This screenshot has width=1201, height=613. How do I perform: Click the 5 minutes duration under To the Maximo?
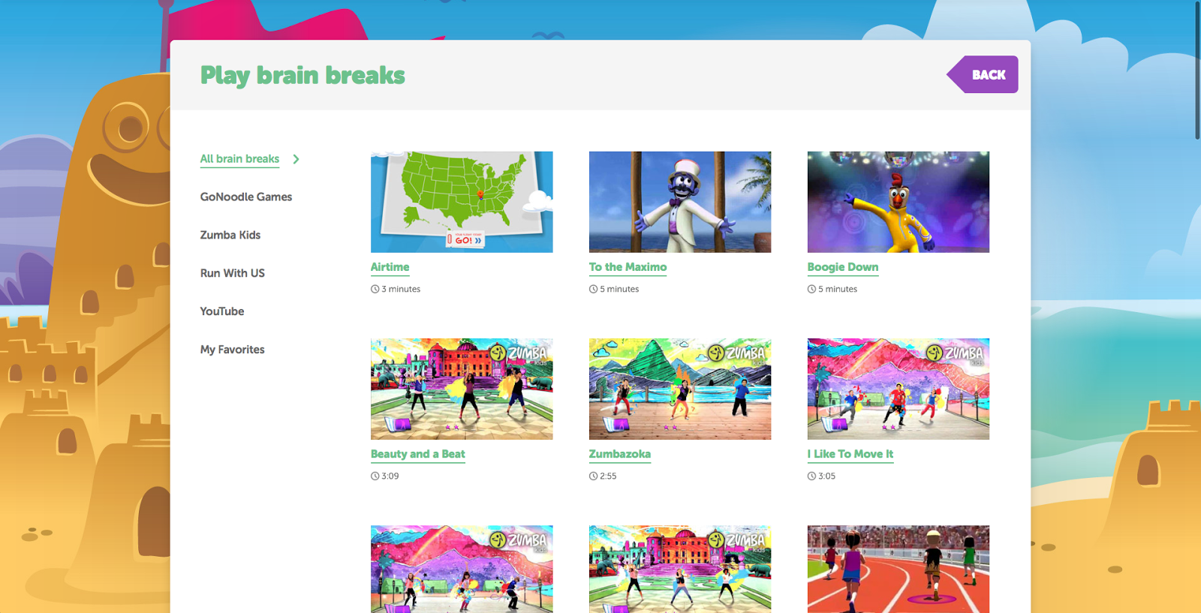click(619, 289)
